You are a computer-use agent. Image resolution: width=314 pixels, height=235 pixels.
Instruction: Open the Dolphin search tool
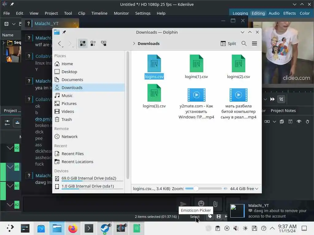244,43
